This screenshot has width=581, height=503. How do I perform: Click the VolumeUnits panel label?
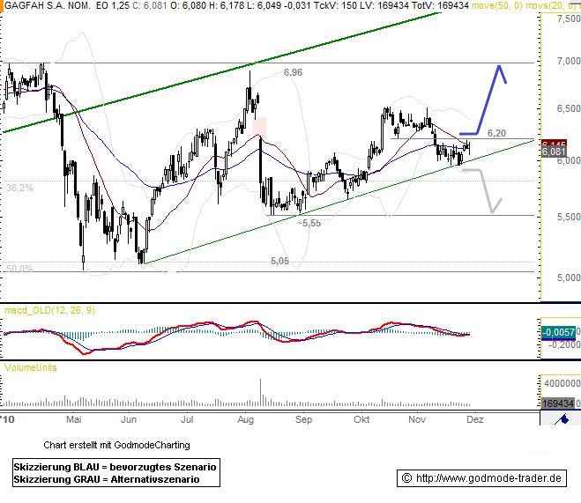[x=31, y=367]
